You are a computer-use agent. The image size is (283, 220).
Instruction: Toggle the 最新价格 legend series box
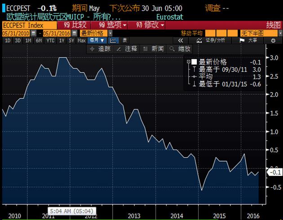[195, 62]
